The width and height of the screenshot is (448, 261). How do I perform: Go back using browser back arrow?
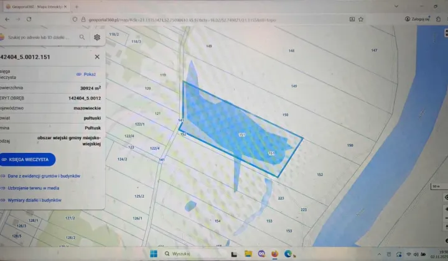[7, 19]
